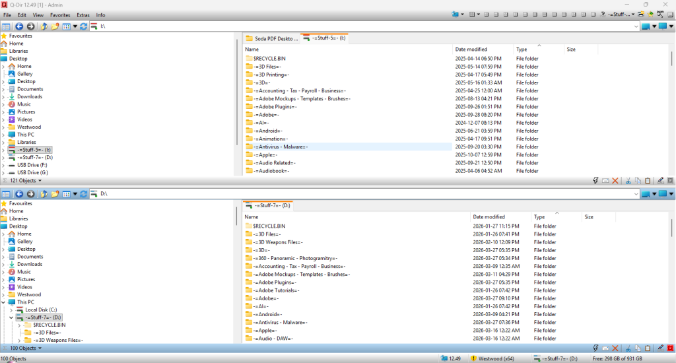676x363 pixels.
Task: Open the Extras menu
Action: click(83, 15)
